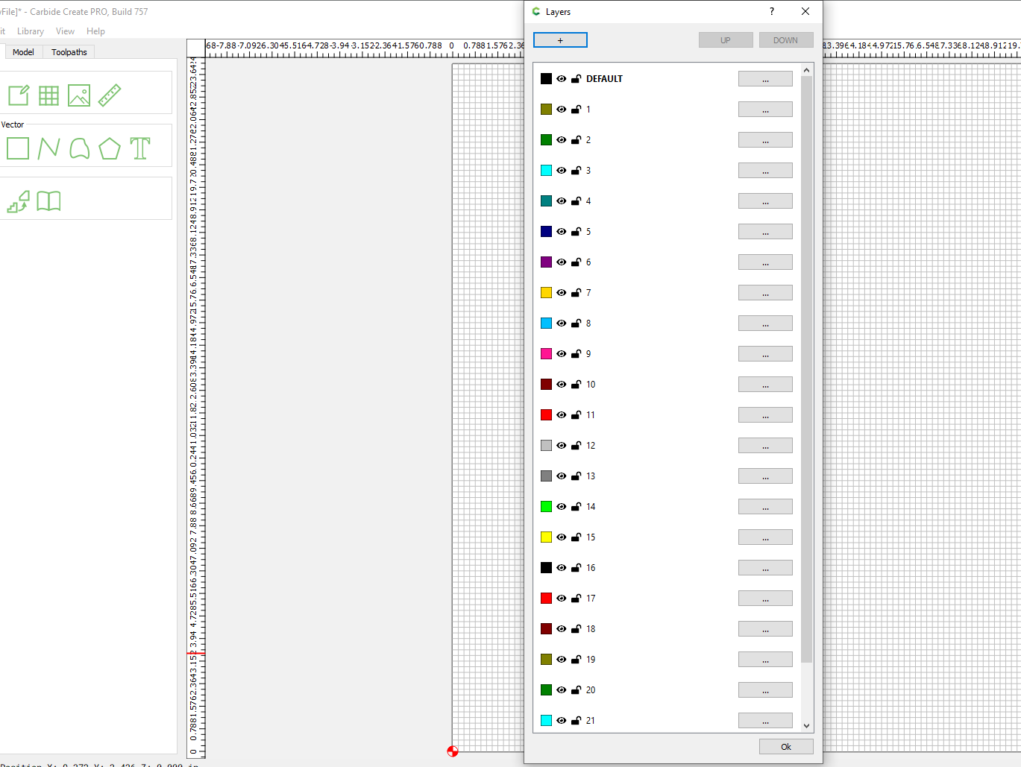The width and height of the screenshot is (1021, 767).
Task: Select the Polygon shape tool
Action: click(110, 148)
